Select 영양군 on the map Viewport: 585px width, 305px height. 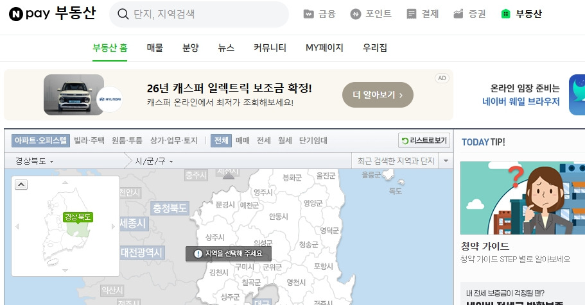pos(313,203)
